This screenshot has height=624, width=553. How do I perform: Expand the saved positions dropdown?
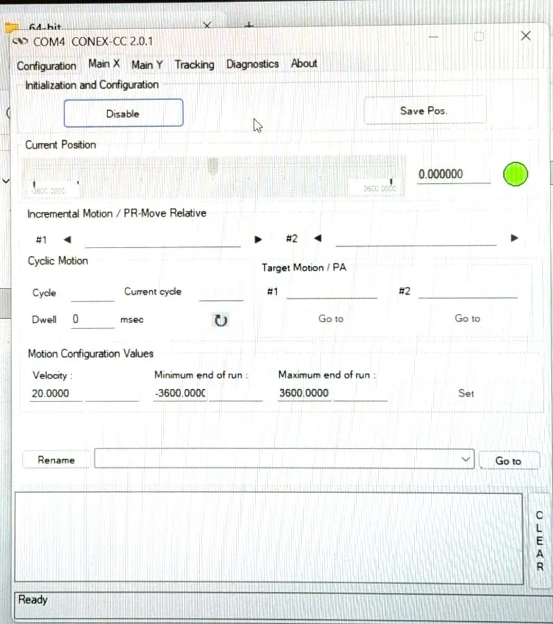coord(465,460)
